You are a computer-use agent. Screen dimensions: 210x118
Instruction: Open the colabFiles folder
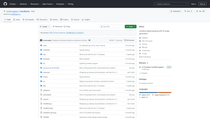tap(46, 50)
